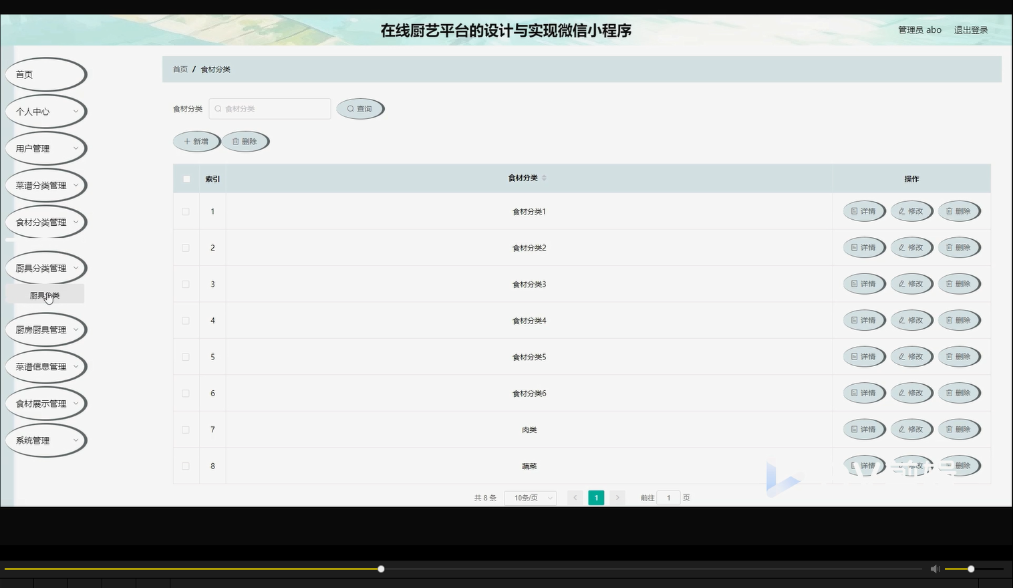Image resolution: width=1013 pixels, height=588 pixels.
Task: Click 删除 for 肉类 row
Action: [x=959, y=430]
